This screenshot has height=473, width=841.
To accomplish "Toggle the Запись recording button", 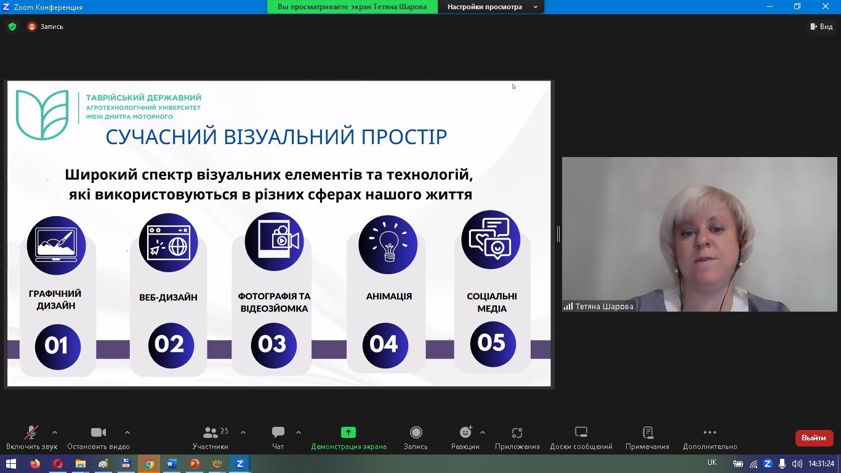I will (416, 437).
